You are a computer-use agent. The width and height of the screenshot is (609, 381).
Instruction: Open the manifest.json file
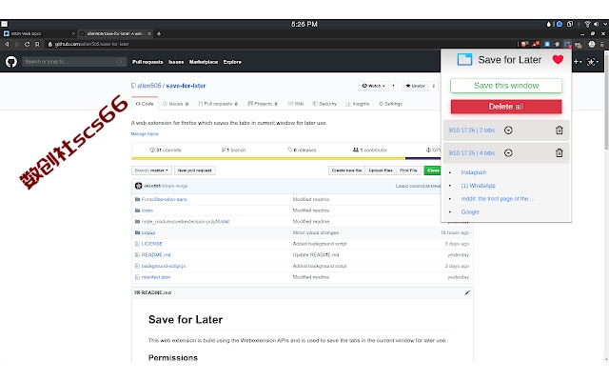point(156,277)
